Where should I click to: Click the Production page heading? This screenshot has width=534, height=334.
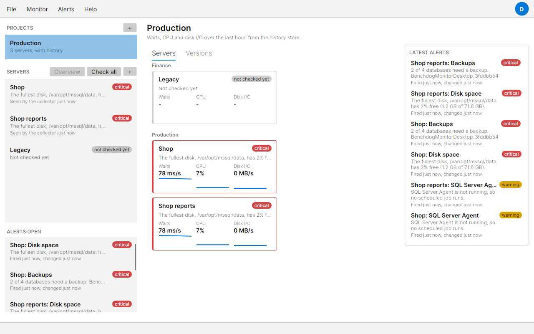169,28
